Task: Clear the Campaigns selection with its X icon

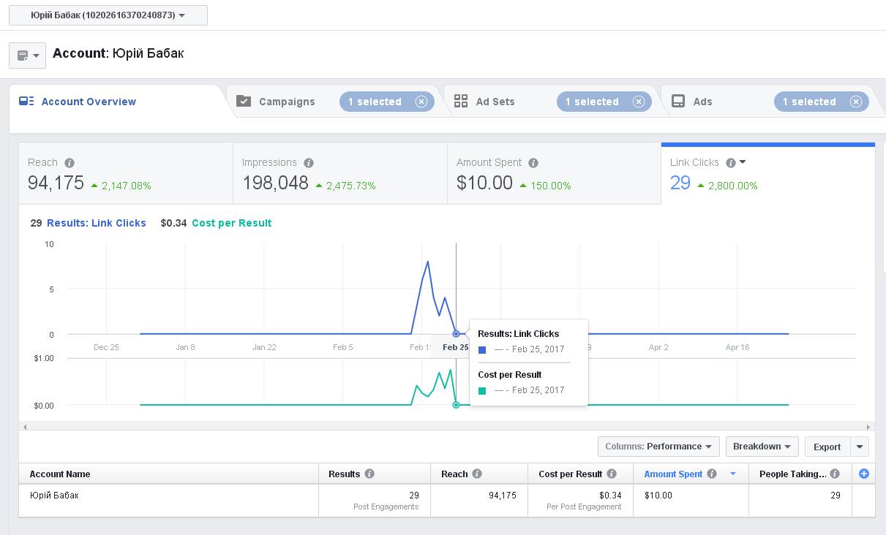Action: (x=421, y=102)
